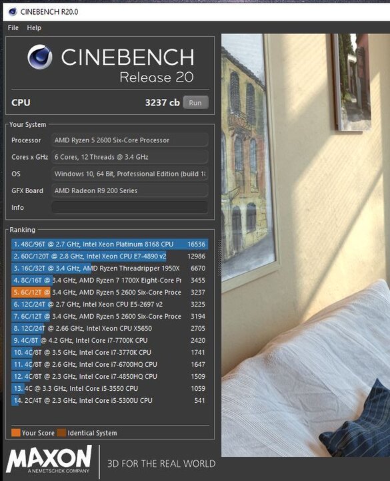Select ranking row Intel Core i7-3770K
This screenshot has height=481, width=390.
[x=109, y=352]
